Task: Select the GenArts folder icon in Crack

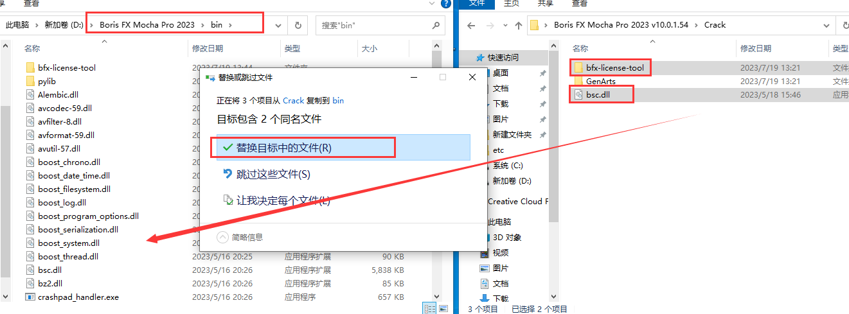Action: point(578,81)
